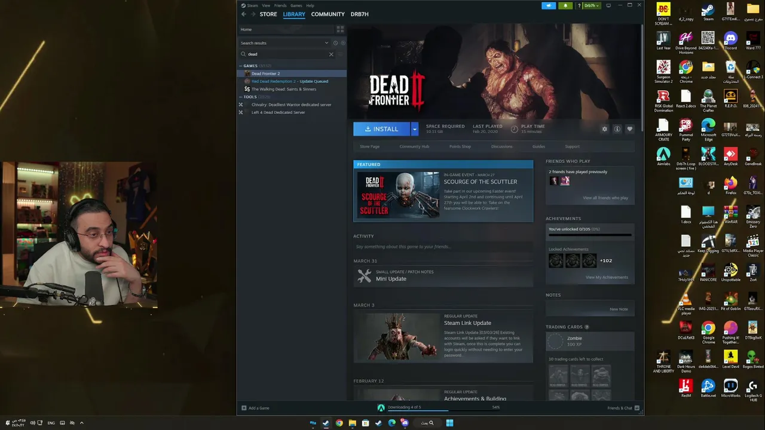Screen dimensions: 765x430
Task: Click New Note in Notes section
Action: coord(619,309)
